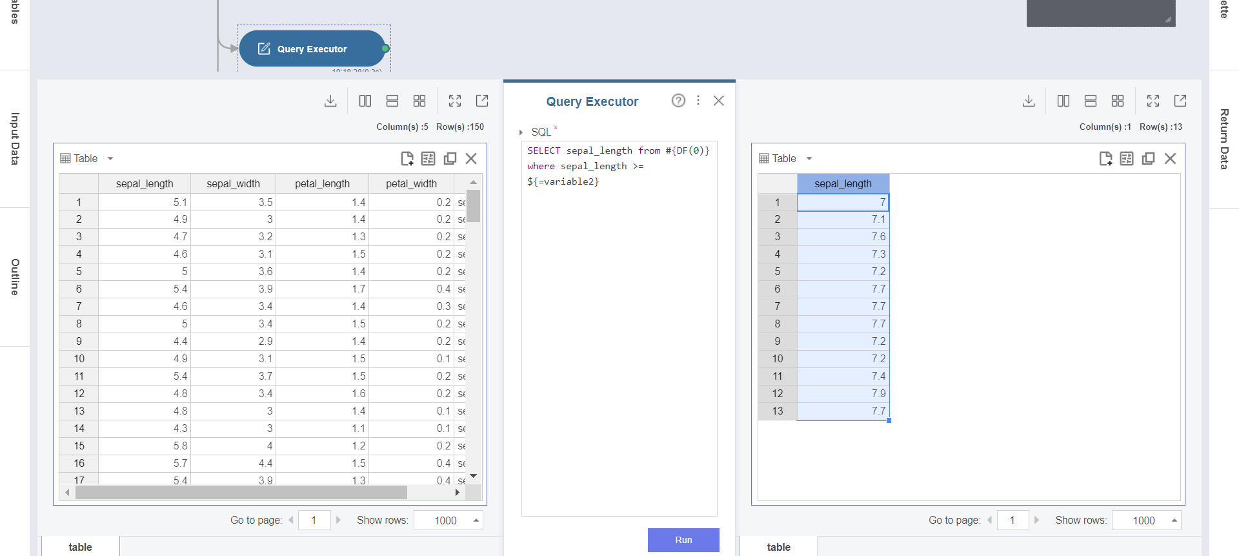The height and width of the screenshot is (556, 1239).
Task: Duplicate the input table view
Action: (x=450, y=158)
